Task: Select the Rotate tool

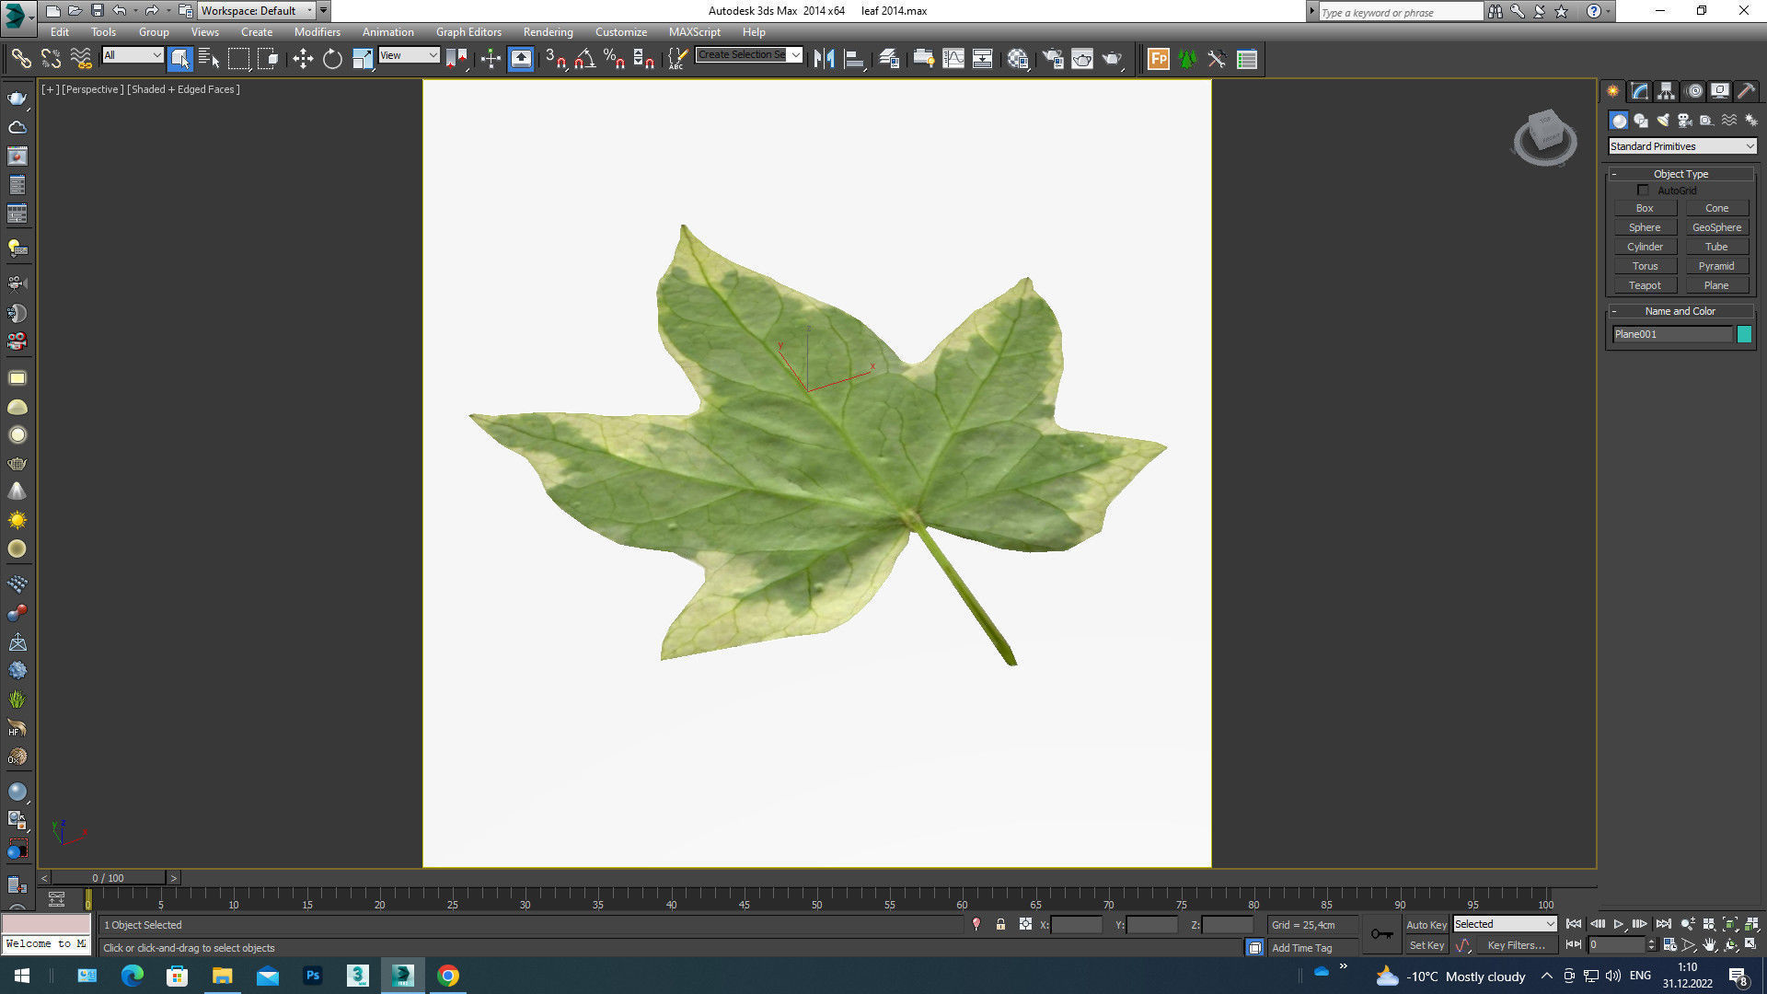Action: click(x=332, y=59)
